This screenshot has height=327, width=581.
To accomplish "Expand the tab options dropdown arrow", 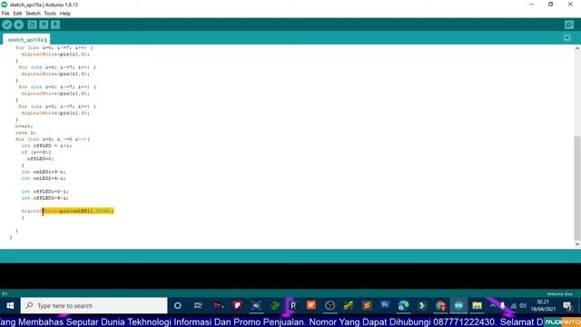I will click(566, 38).
